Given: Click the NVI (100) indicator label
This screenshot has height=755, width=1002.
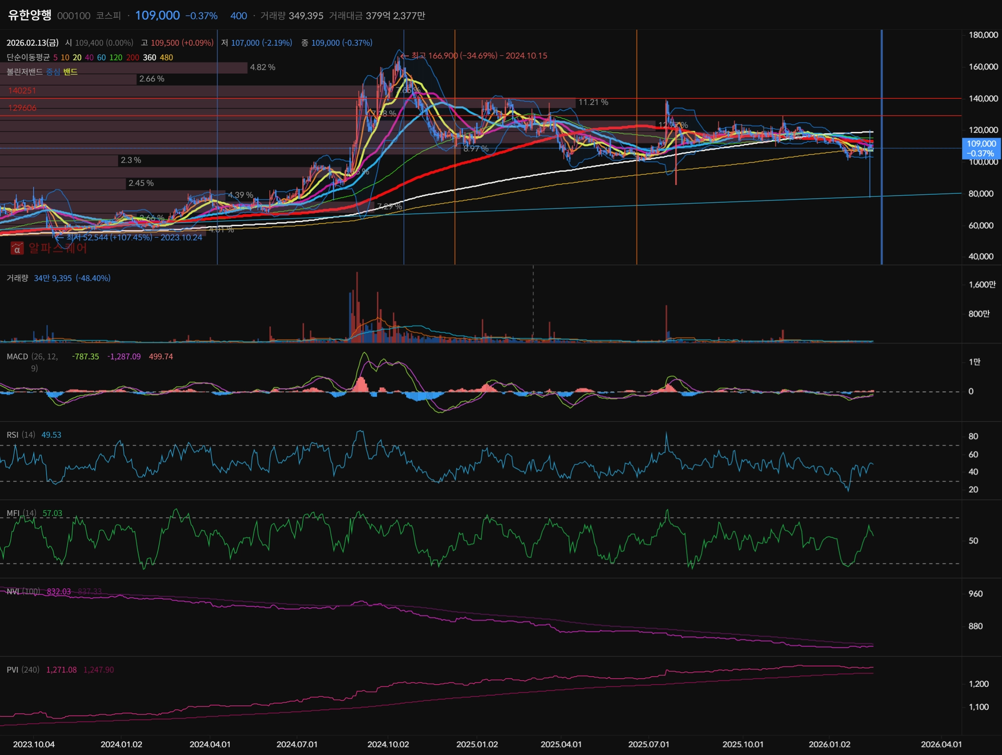Looking at the screenshot, I should [23, 592].
